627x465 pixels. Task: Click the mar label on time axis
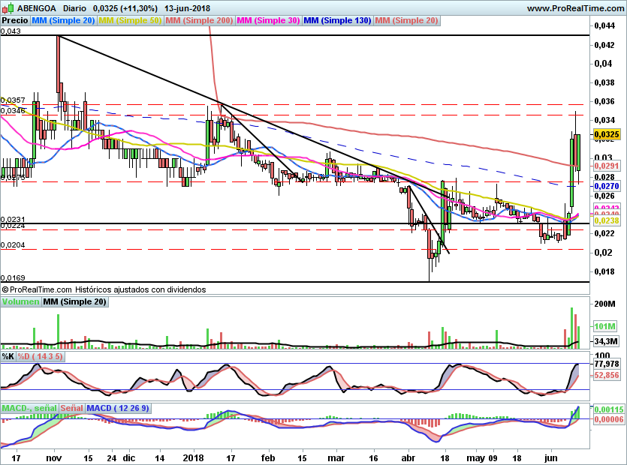pos(336,457)
